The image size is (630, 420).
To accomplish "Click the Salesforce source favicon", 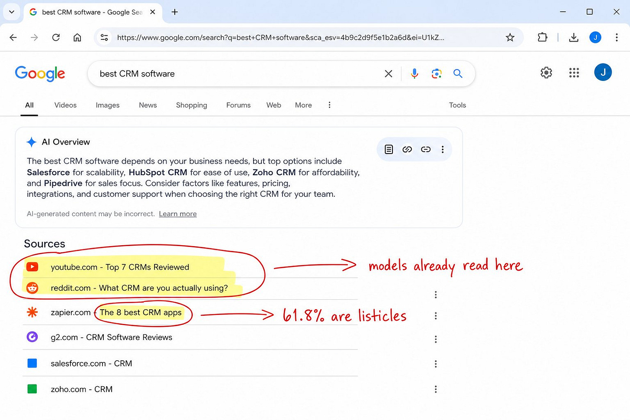I will 32,363.
